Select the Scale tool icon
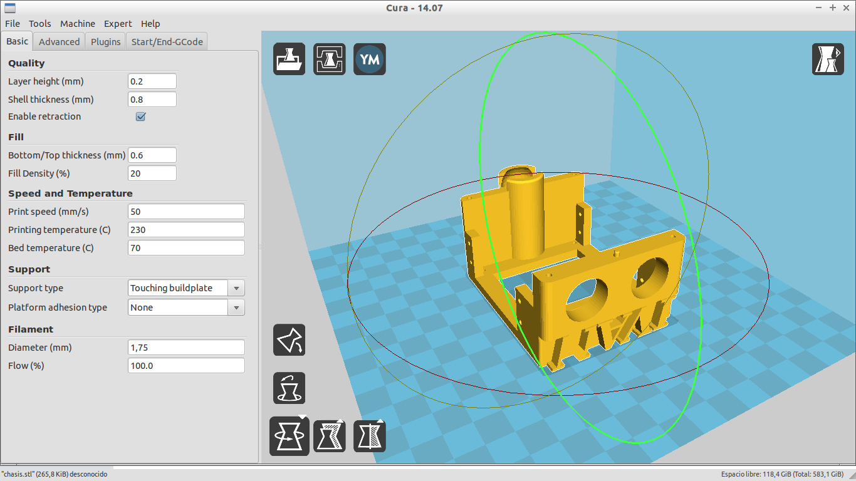The image size is (856, 481). (x=330, y=436)
